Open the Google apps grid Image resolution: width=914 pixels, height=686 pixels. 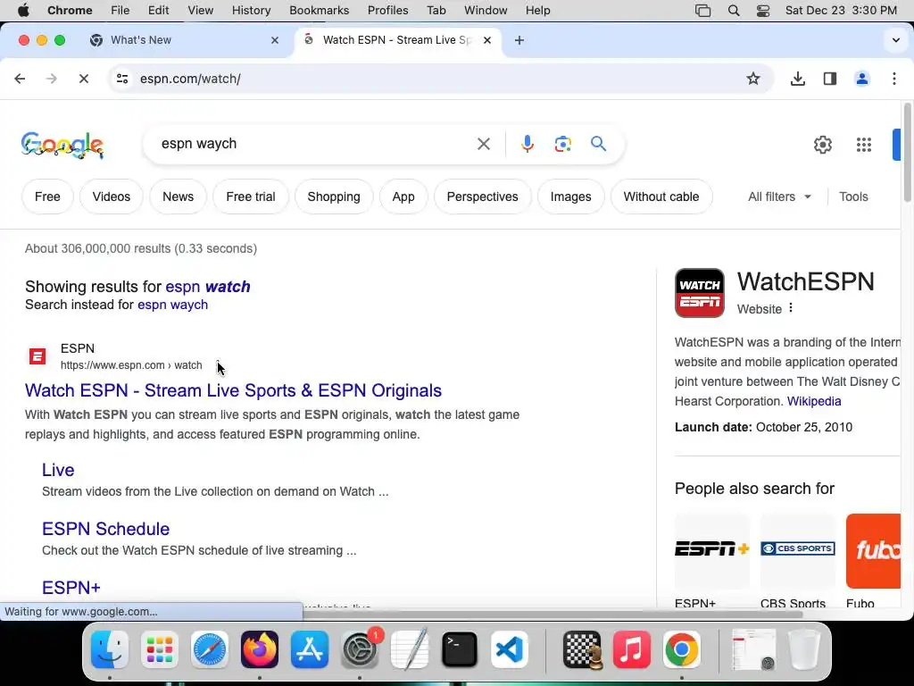pos(864,145)
